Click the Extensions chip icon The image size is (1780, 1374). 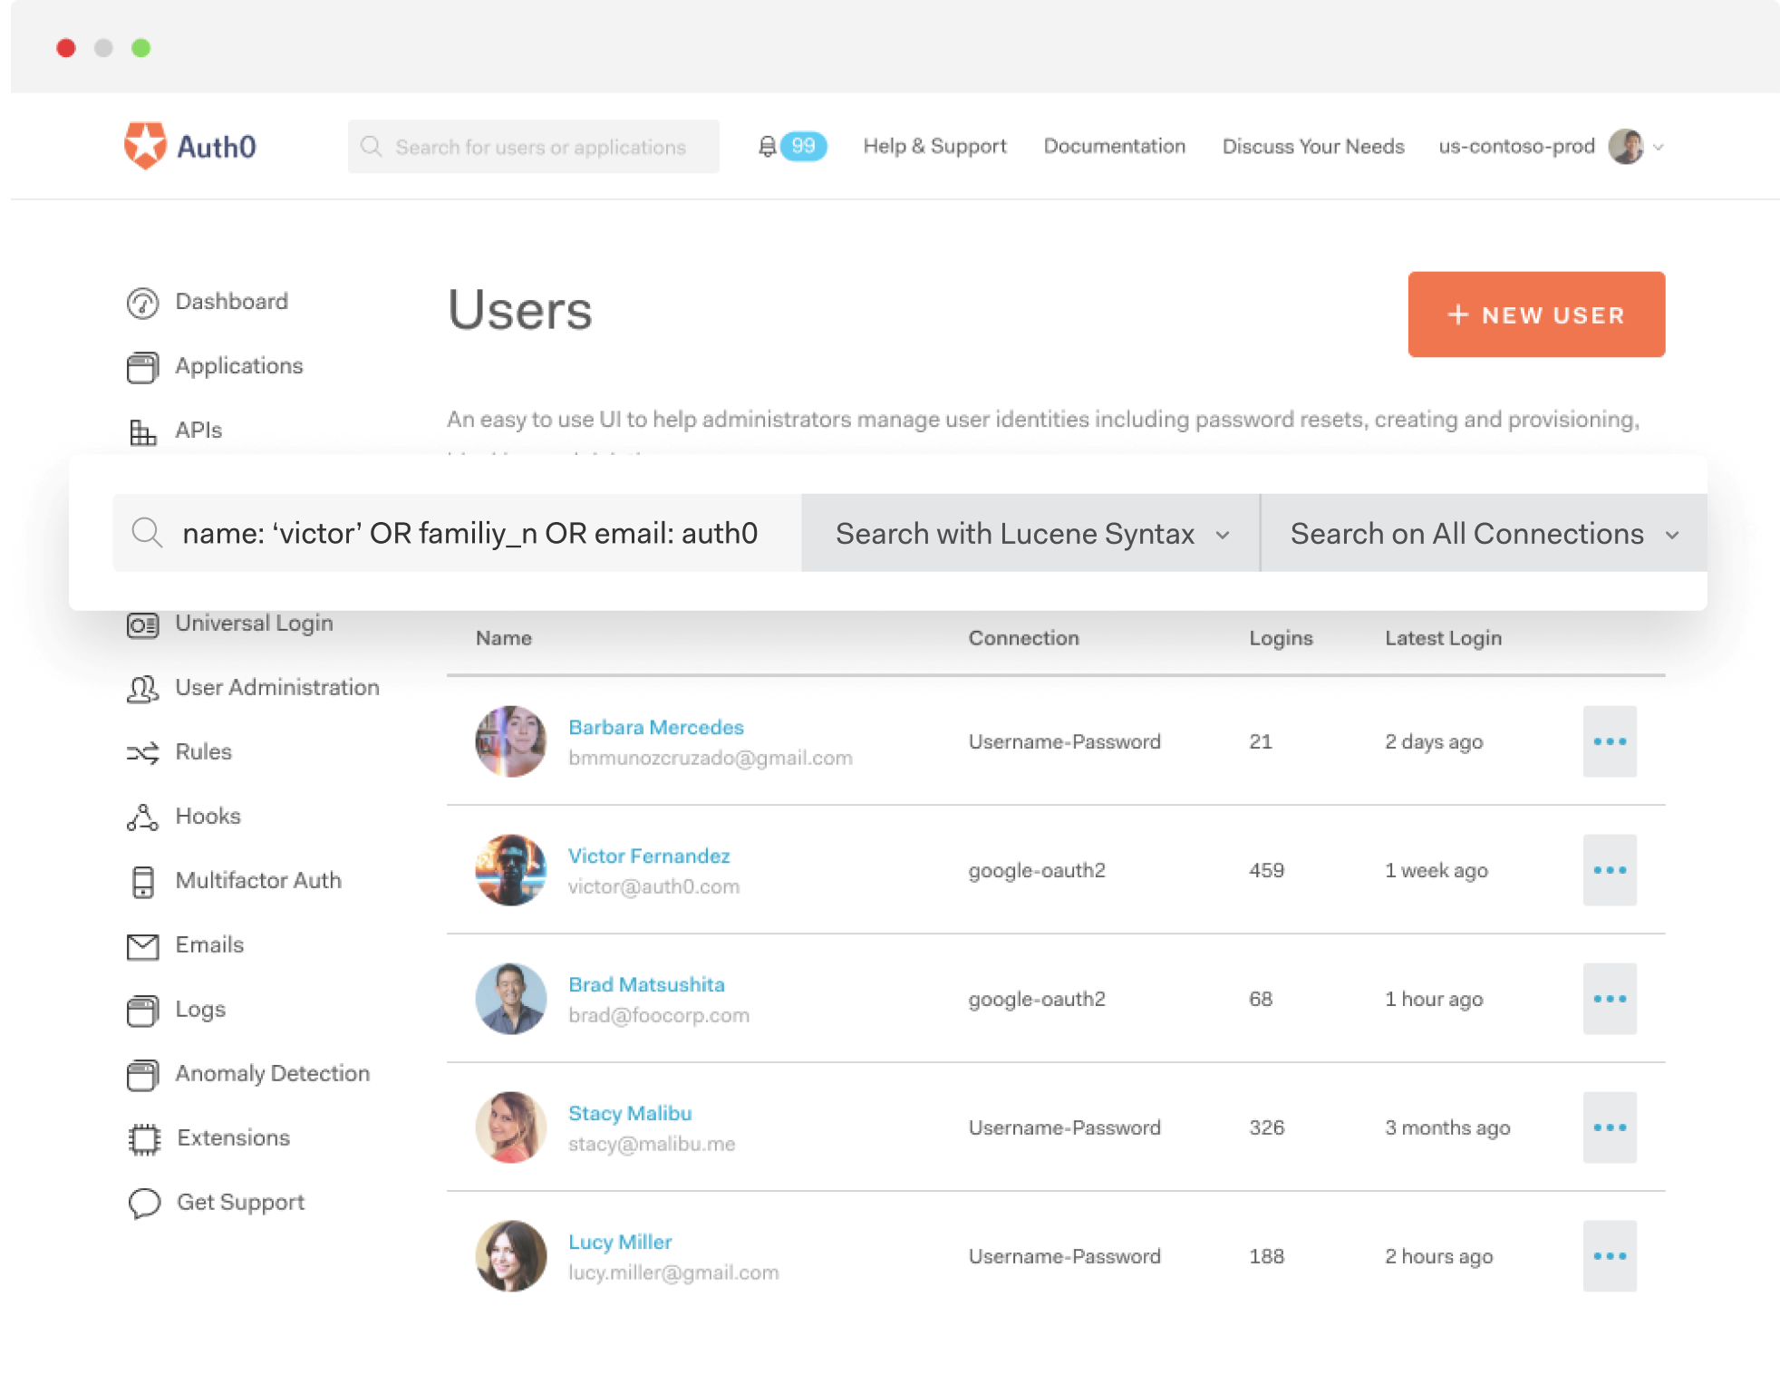(x=143, y=1138)
